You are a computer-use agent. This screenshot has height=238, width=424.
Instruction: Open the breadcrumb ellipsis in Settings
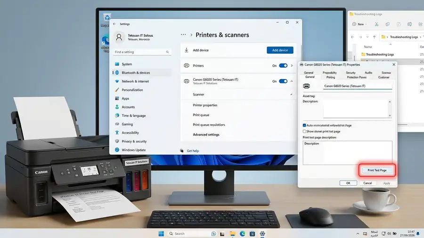pyautogui.click(x=183, y=35)
